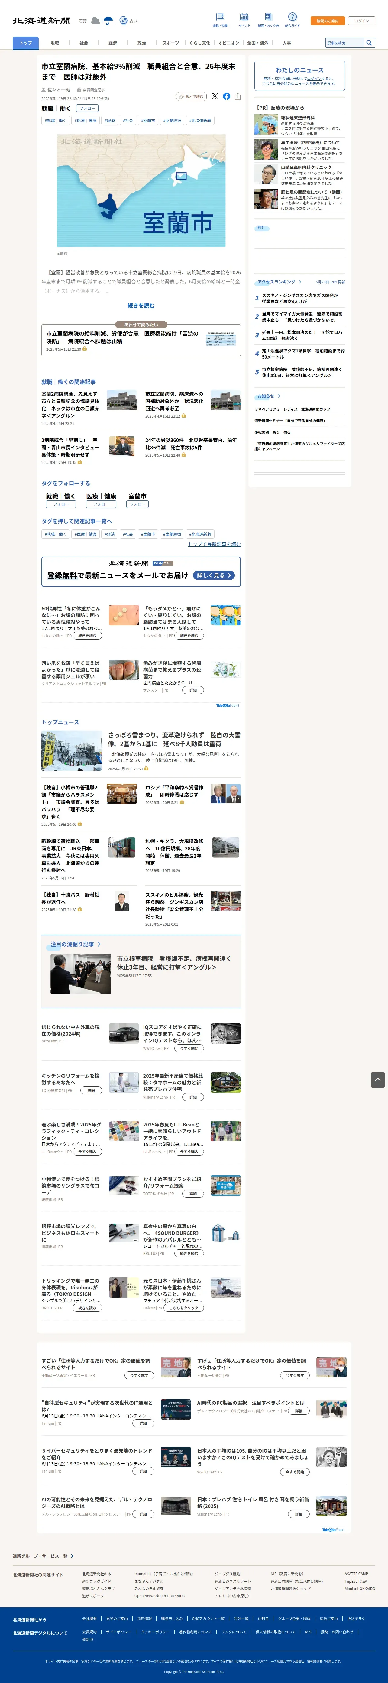Click ログイン link in わたしのニュース box

(x=314, y=78)
